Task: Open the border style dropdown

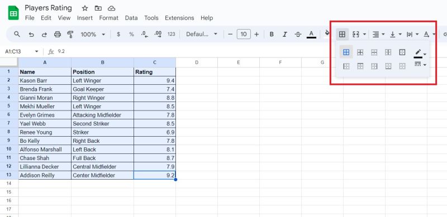Action: tap(420, 65)
